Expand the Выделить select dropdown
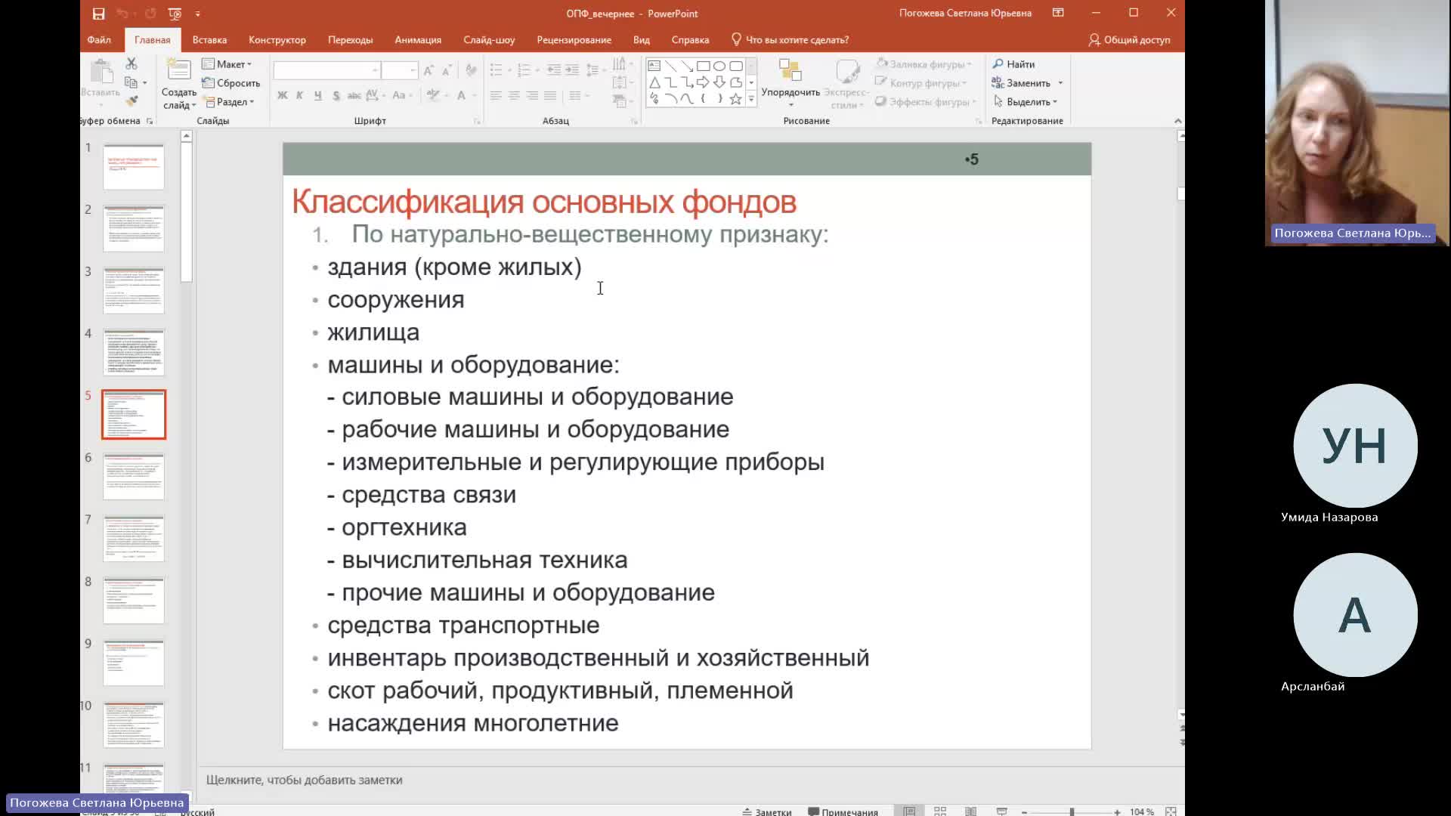 (x=1025, y=102)
